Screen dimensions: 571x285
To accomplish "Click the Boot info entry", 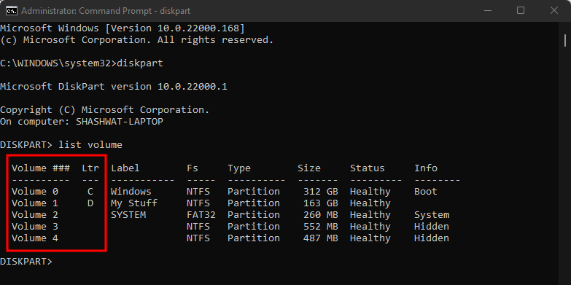I will (426, 192).
